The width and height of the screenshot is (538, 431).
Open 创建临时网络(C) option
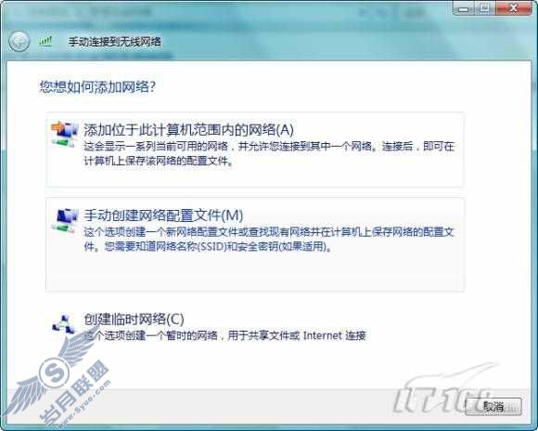pyautogui.click(x=134, y=320)
